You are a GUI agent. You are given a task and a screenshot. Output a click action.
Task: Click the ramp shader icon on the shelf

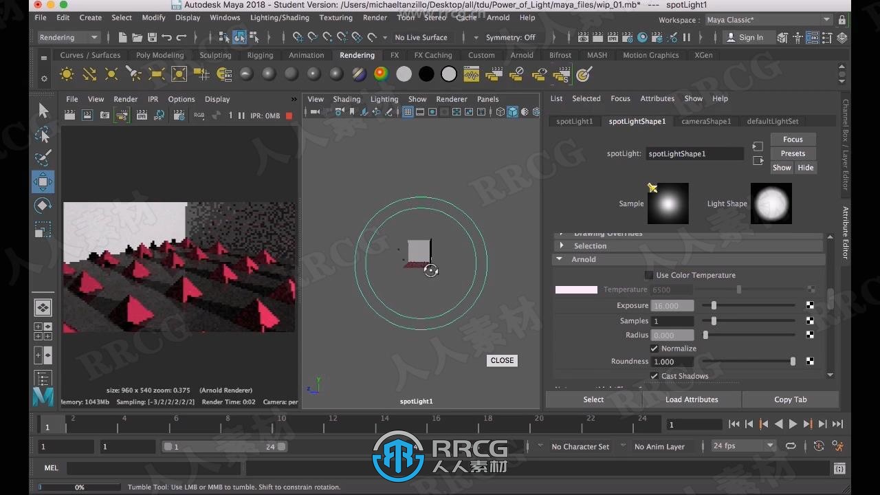coord(381,74)
